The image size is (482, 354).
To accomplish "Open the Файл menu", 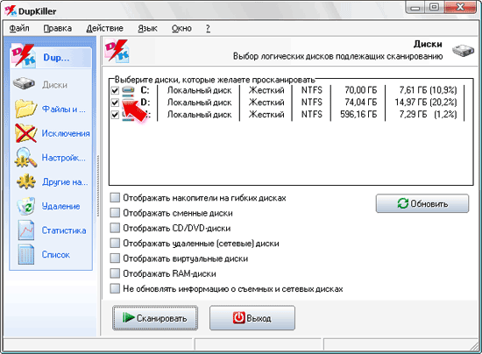I will [x=19, y=28].
